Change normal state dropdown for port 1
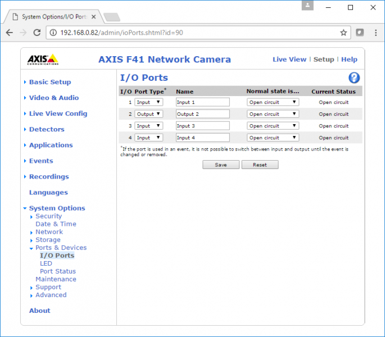The image size is (385, 337). pos(273,102)
